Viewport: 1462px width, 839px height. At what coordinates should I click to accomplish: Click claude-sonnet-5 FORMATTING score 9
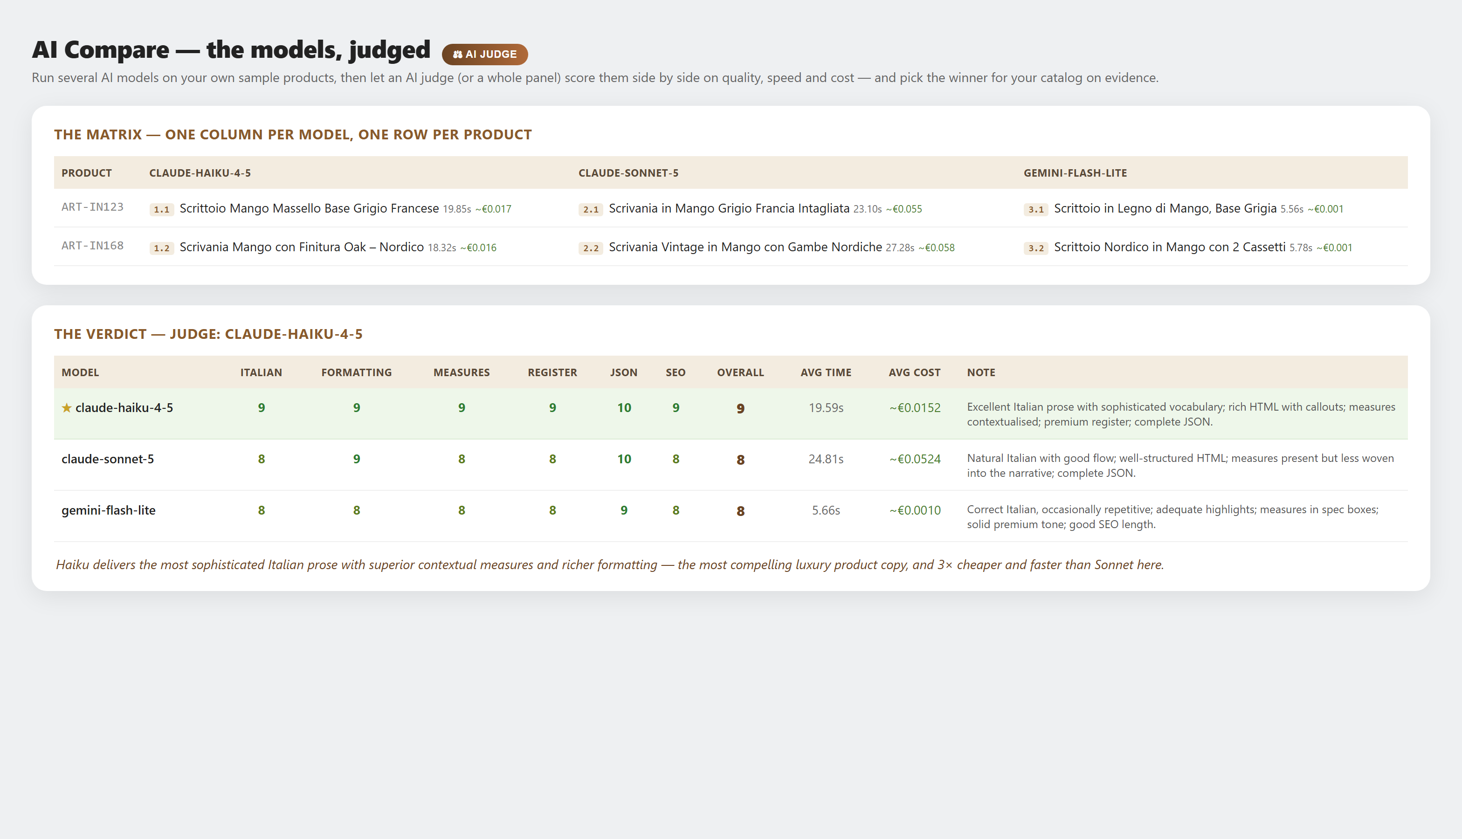(357, 459)
